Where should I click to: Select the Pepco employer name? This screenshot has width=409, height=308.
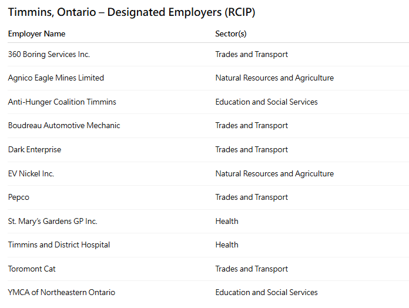coord(19,197)
